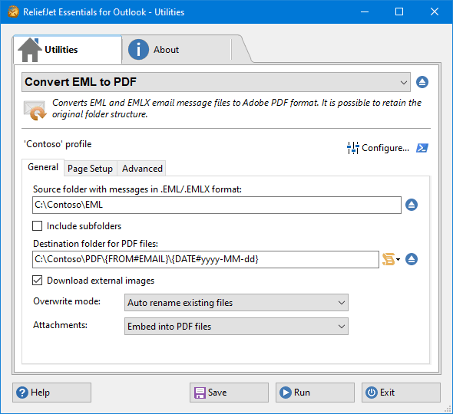
Task: Open the macro scroll icon for destination folder
Action: [x=391, y=259]
